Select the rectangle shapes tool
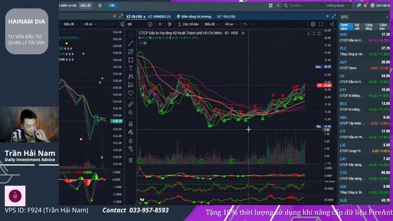This screenshot has width=393, height=221. [131, 60]
